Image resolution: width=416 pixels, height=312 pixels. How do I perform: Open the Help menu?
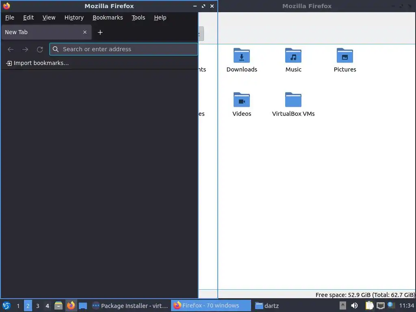[160, 17]
